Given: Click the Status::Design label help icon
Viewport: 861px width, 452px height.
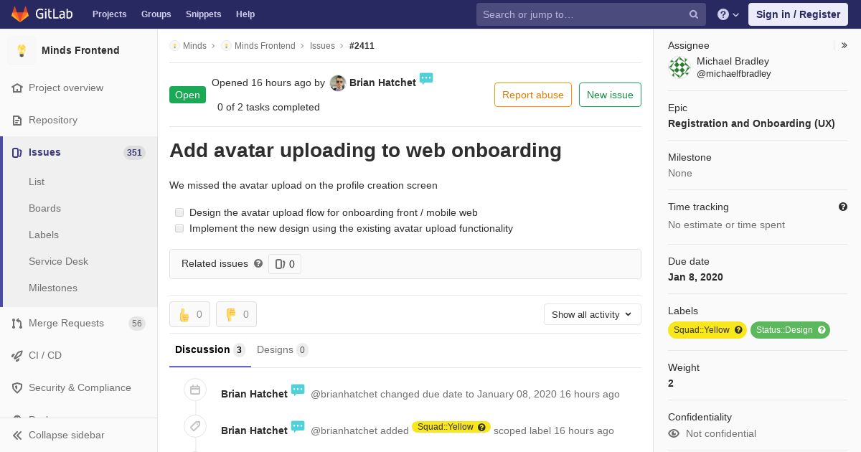Looking at the screenshot, I should pyautogui.click(x=822, y=330).
